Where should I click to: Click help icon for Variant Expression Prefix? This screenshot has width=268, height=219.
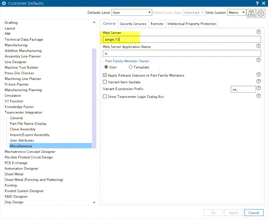click(259, 88)
